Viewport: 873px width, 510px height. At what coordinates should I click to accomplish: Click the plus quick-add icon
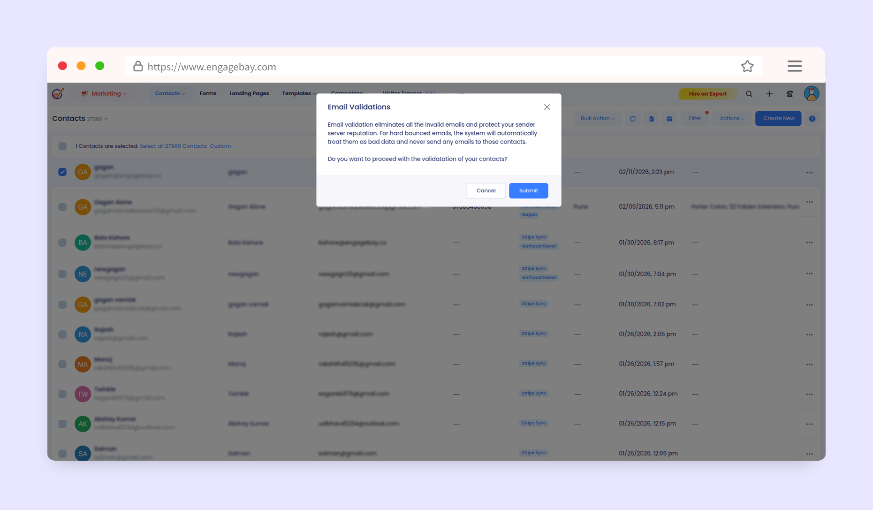coord(769,94)
